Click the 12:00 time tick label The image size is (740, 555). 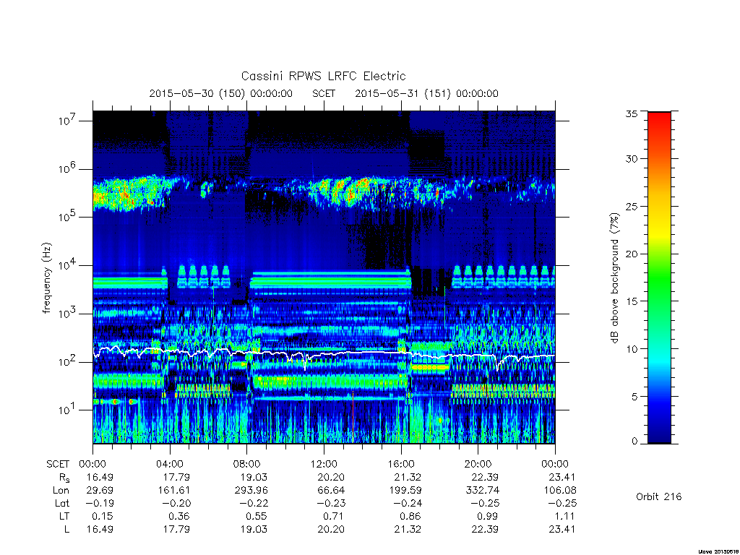pos(324,464)
